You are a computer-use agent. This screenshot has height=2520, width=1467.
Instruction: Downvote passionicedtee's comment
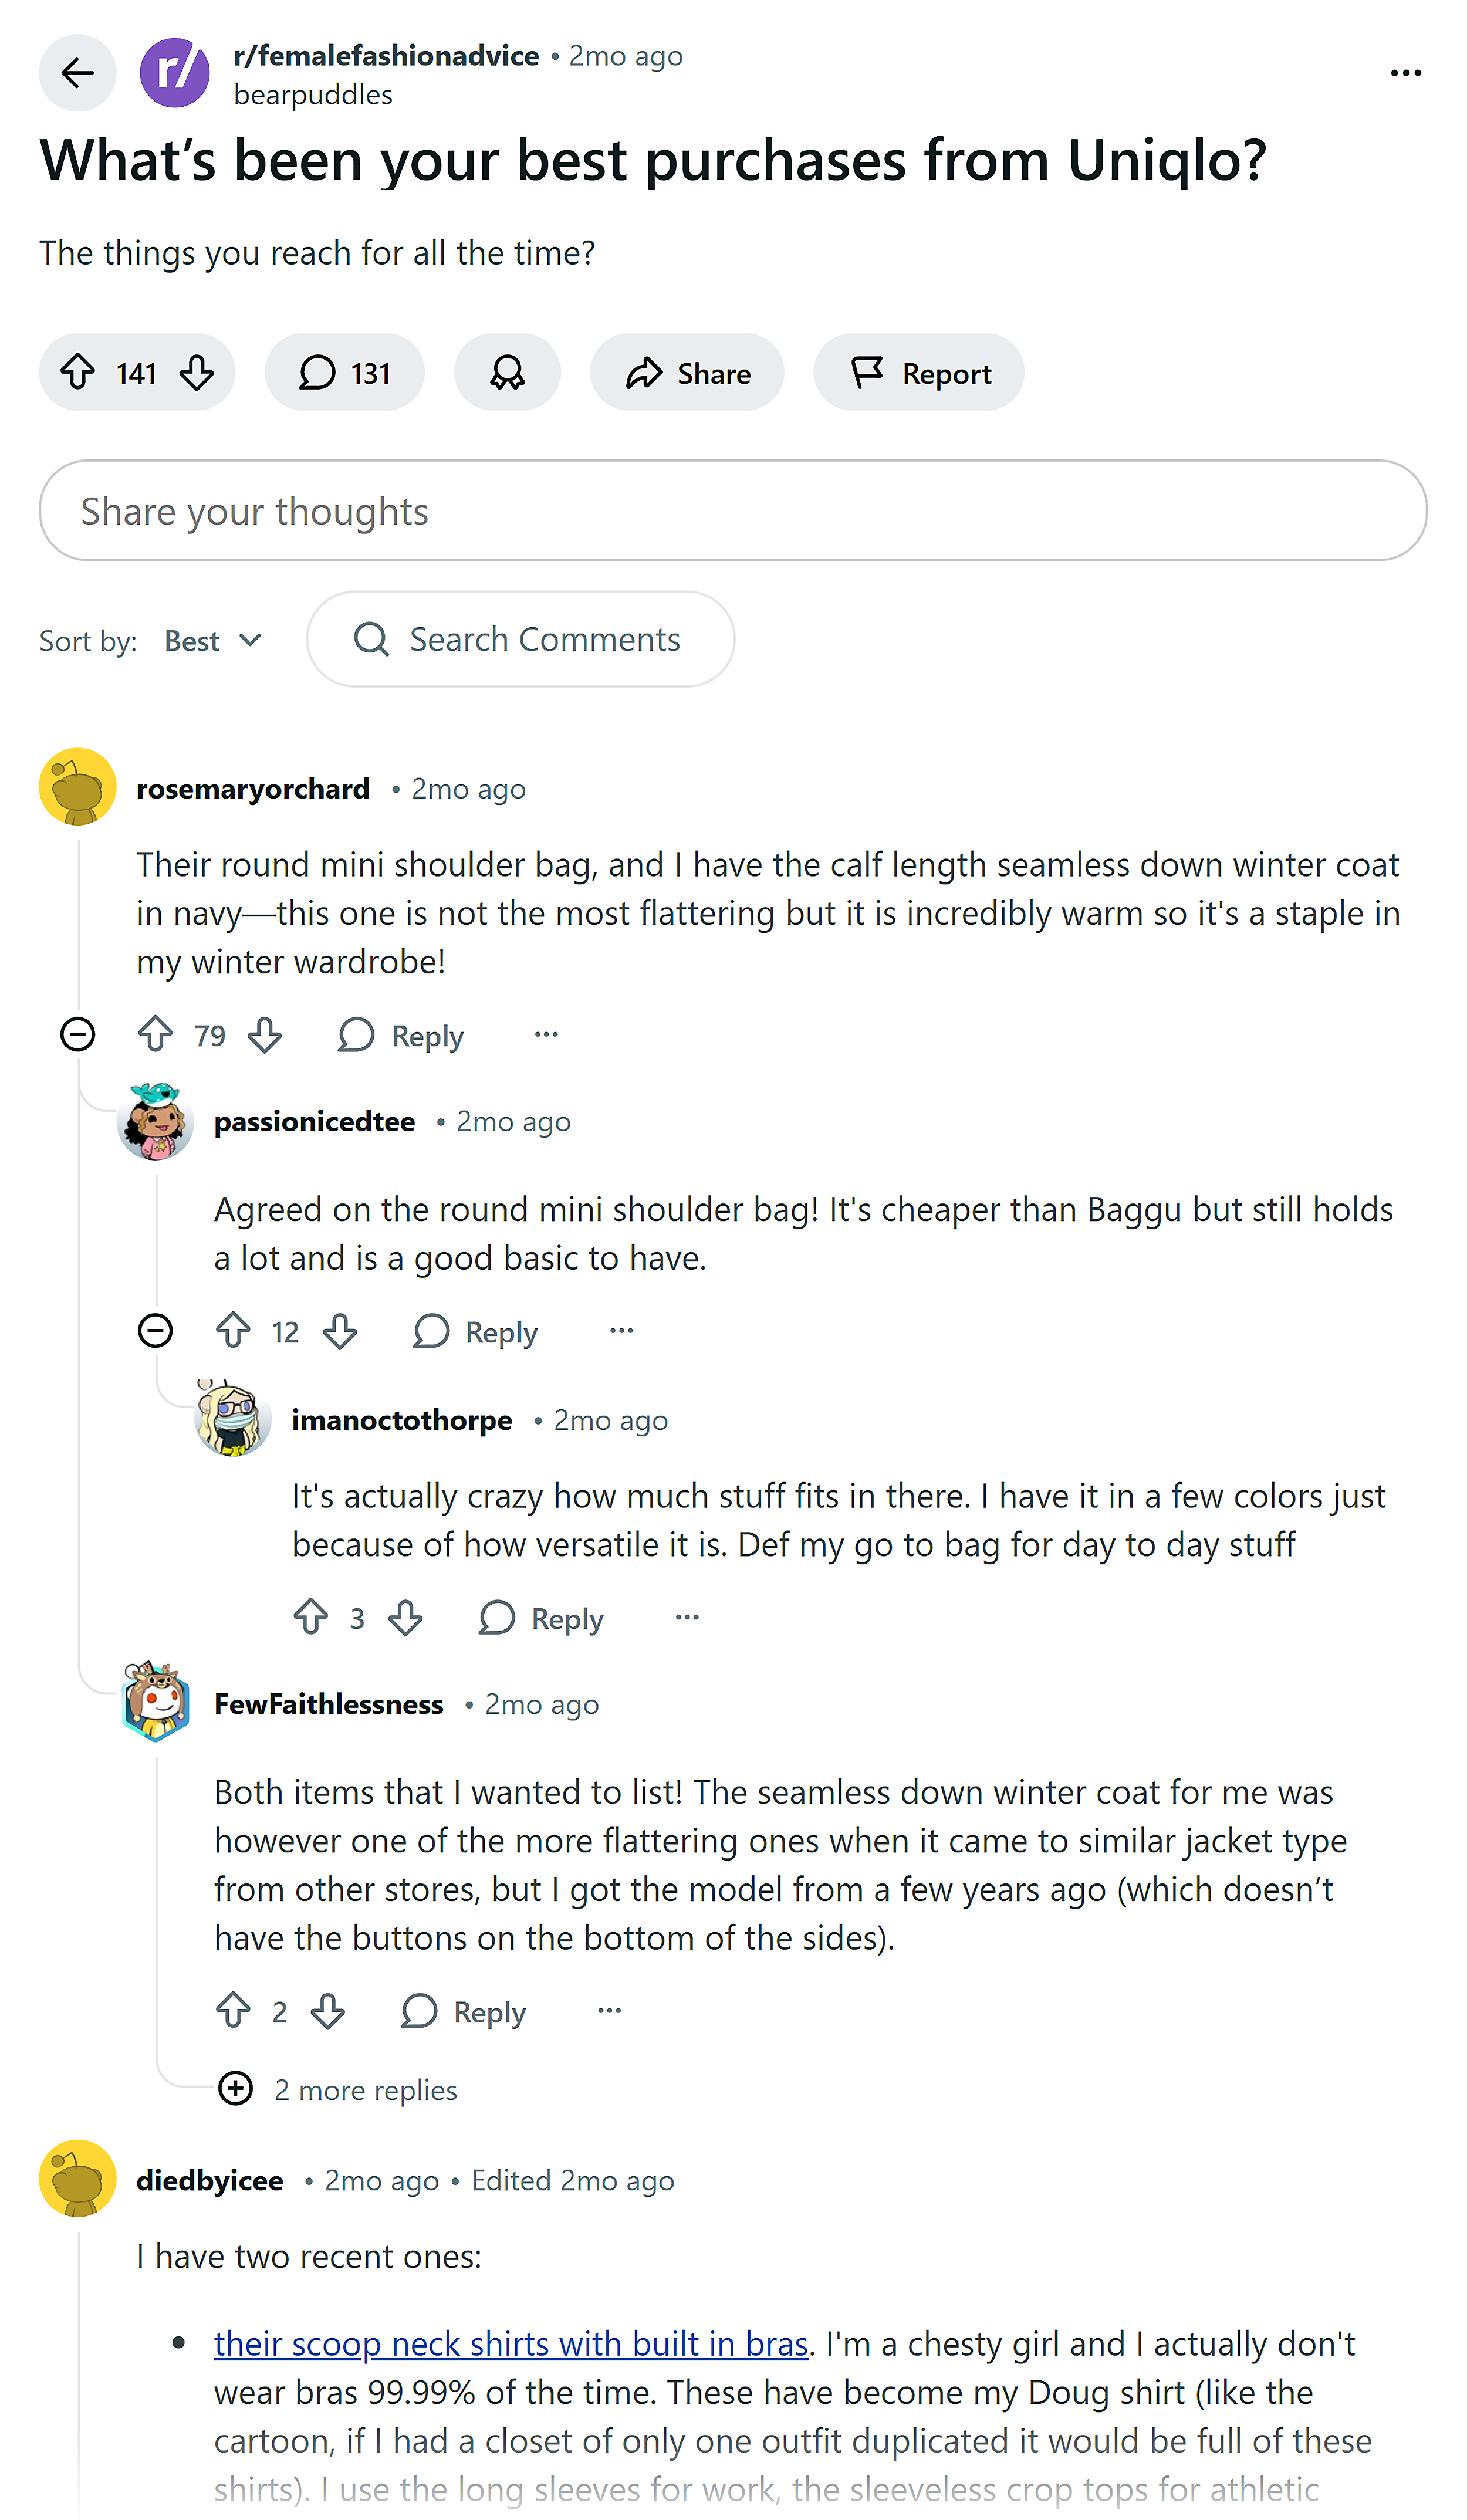pos(340,1331)
